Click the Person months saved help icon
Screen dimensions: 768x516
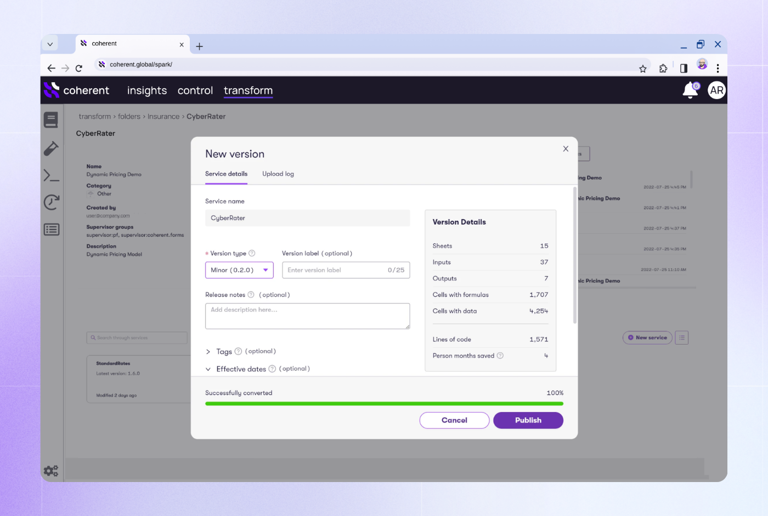(x=500, y=356)
